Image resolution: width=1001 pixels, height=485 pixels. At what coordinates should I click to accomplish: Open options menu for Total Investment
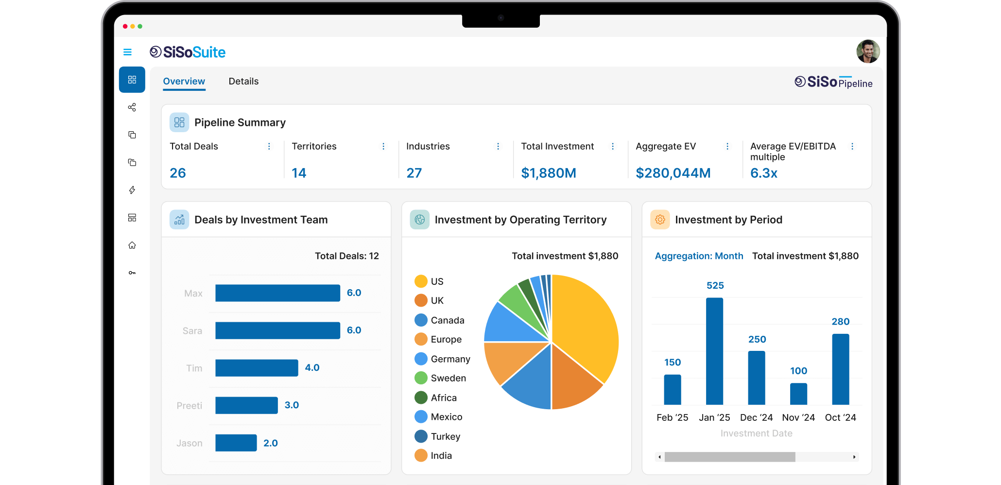pos(613,146)
